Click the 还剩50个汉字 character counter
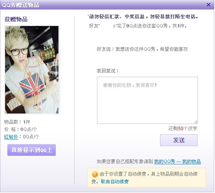This screenshot has height=193, width=215. click(x=183, y=129)
